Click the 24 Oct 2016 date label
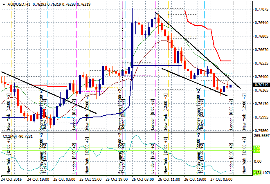270x184 pixels. (x=11, y=180)
